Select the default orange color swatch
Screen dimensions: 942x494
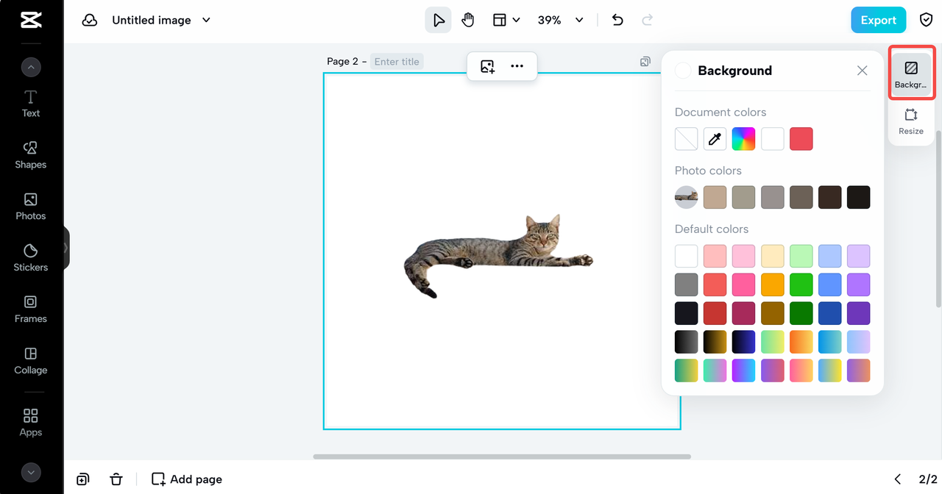[x=772, y=284]
